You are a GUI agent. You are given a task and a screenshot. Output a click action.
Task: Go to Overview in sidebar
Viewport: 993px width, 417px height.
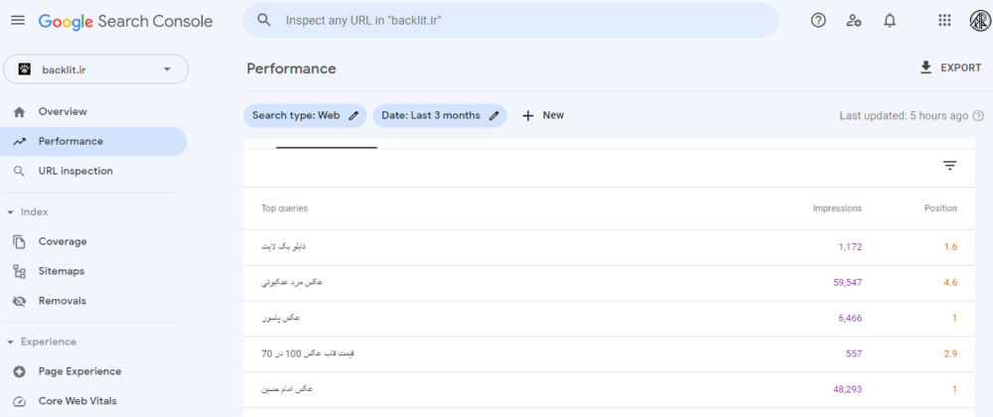pos(63,112)
